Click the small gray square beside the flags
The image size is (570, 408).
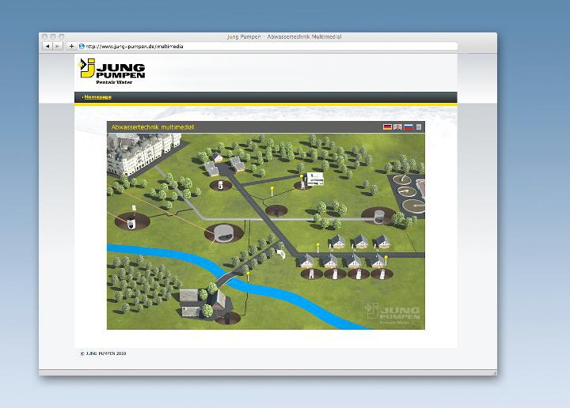click(419, 127)
